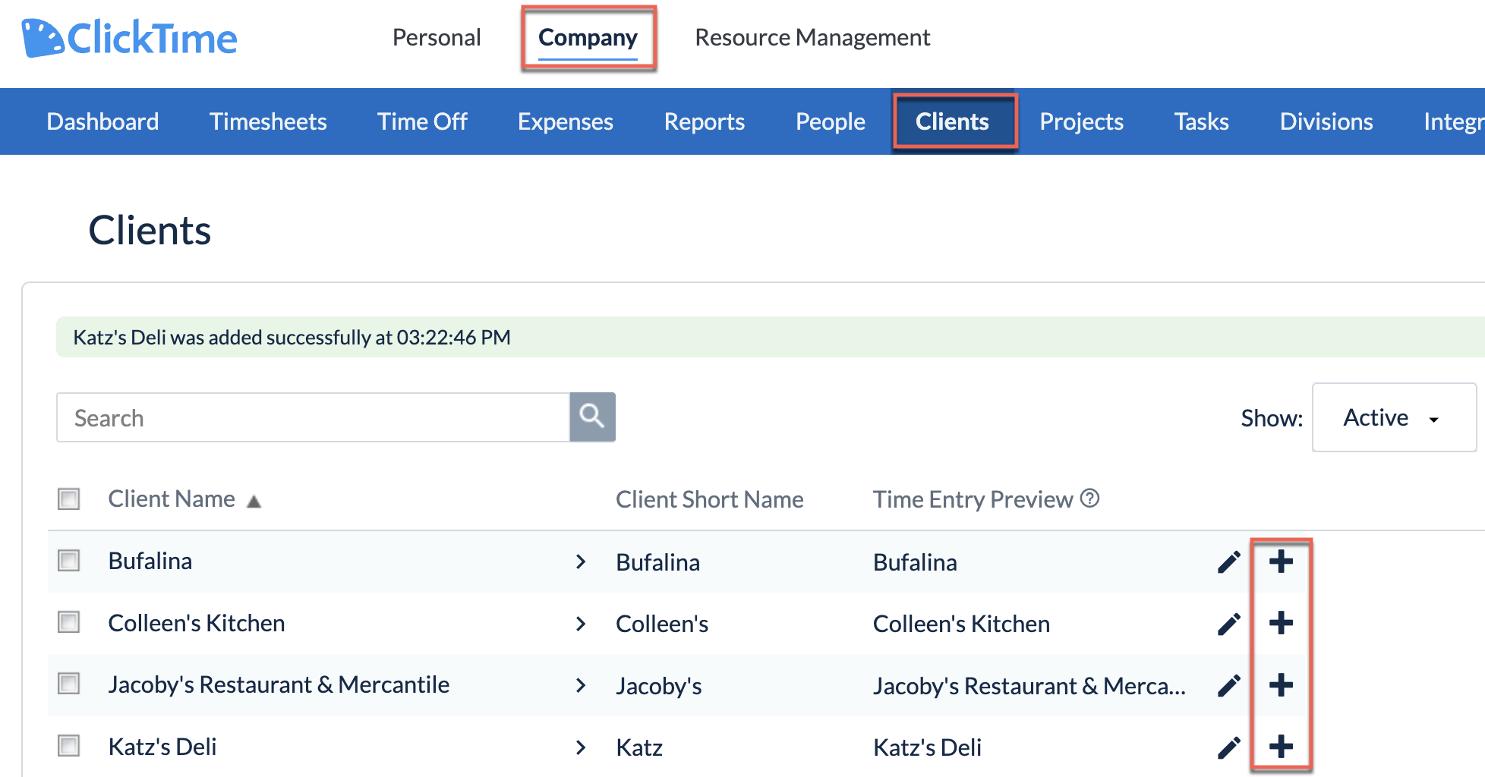Open Resource Management tab
Screen dimensions: 1485x777
pos(812,37)
